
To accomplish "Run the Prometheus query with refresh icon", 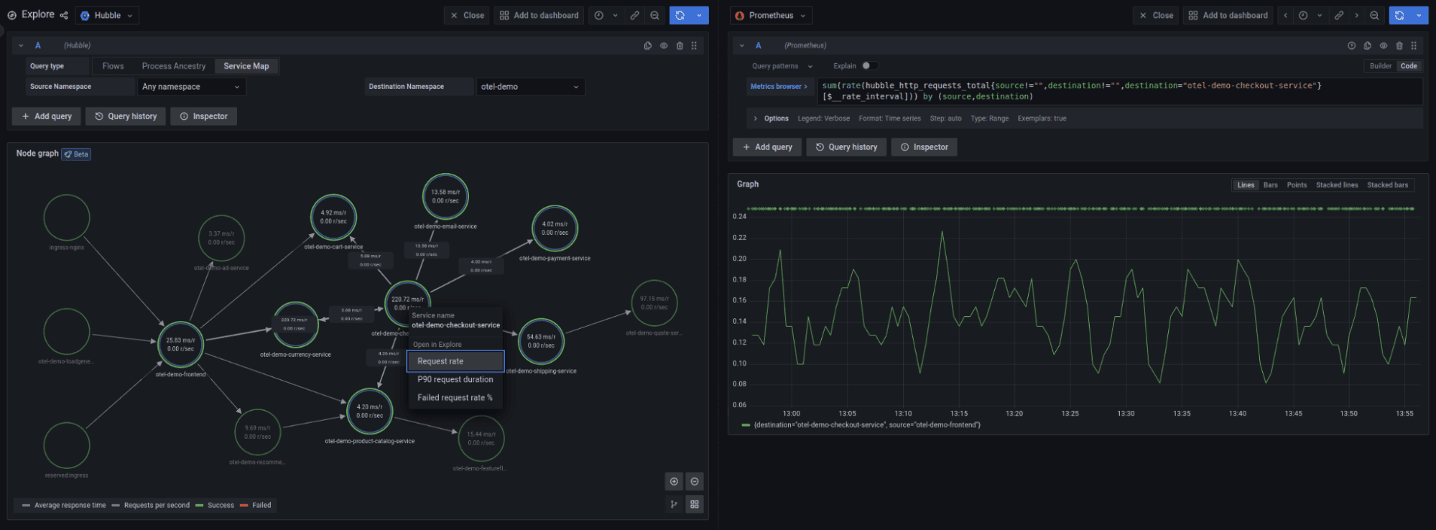I will pos(1399,15).
